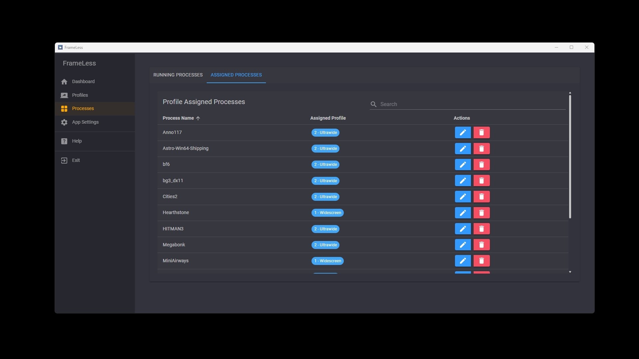Image resolution: width=639 pixels, height=359 pixels.
Task: Click the search magnifier icon
Action: (373, 104)
